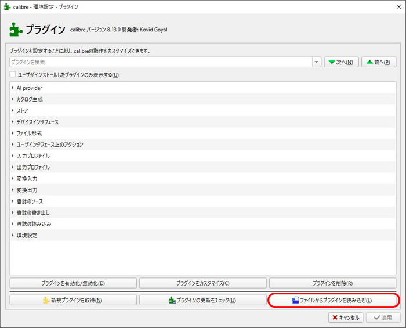Click checkmark icon on 適用 button
This screenshot has width=406, height=328.
pyautogui.click(x=377, y=318)
